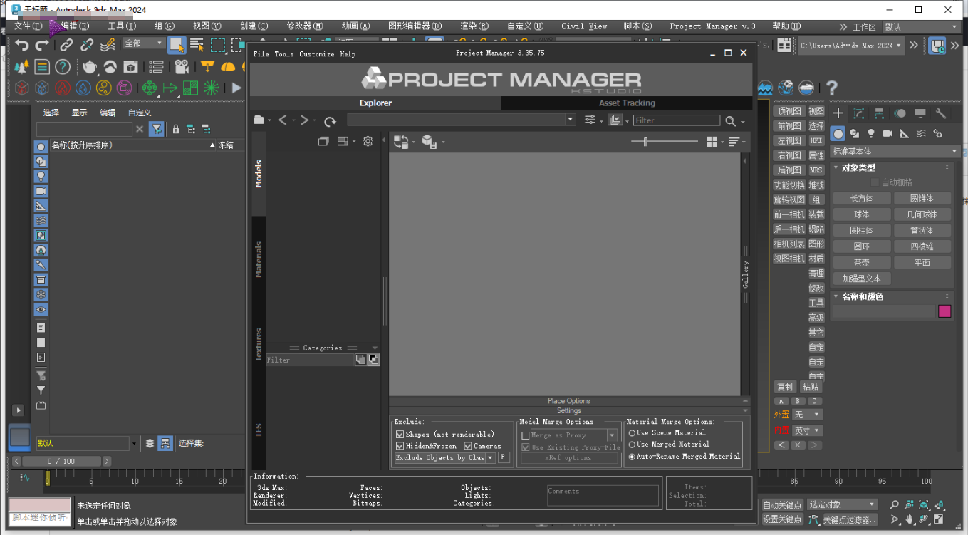Click the question mark help icon near trees
Image resolution: width=968 pixels, height=535 pixels.
pyautogui.click(x=63, y=67)
